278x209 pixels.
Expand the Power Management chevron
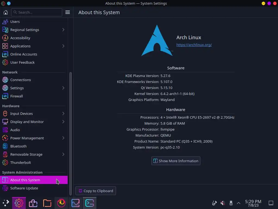tap(63, 138)
